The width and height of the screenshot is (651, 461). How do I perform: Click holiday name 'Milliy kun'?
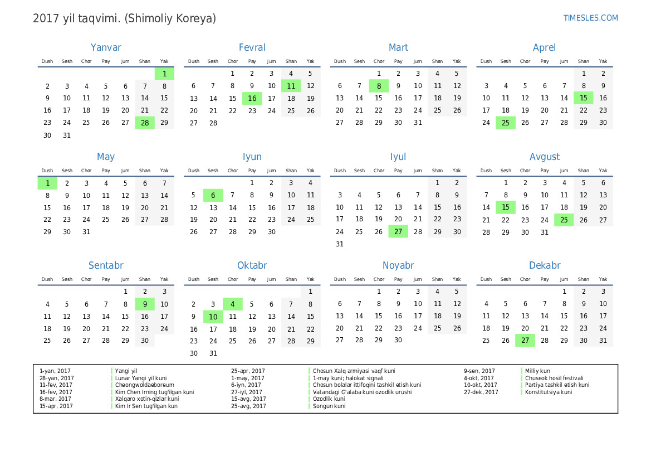pos(537,371)
